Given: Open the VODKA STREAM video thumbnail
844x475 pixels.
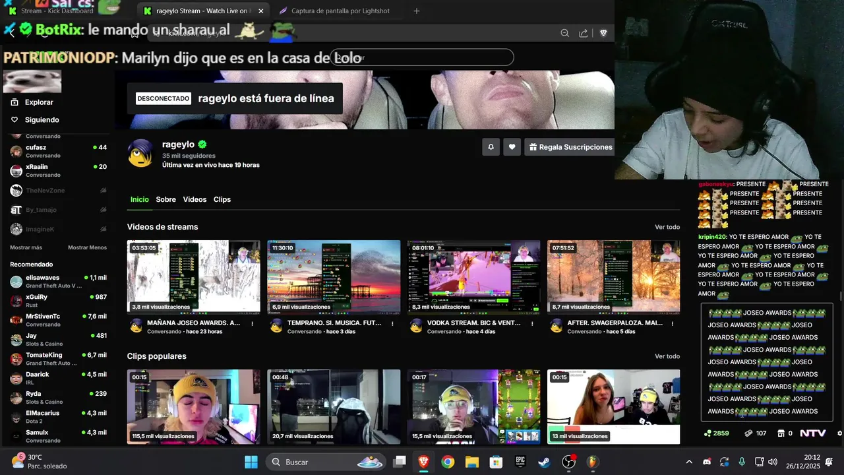Looking at the screenshot, I should 473,277.
